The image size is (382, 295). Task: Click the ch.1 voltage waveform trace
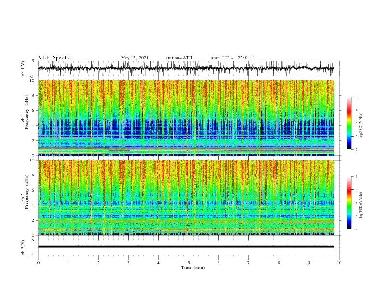(x=186, y=68)
